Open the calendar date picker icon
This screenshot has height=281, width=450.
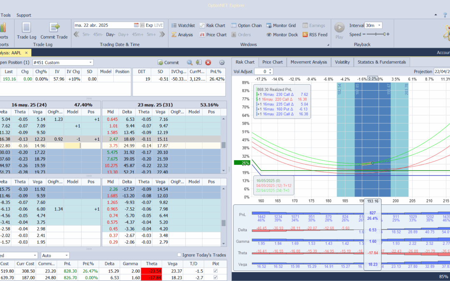136,25
